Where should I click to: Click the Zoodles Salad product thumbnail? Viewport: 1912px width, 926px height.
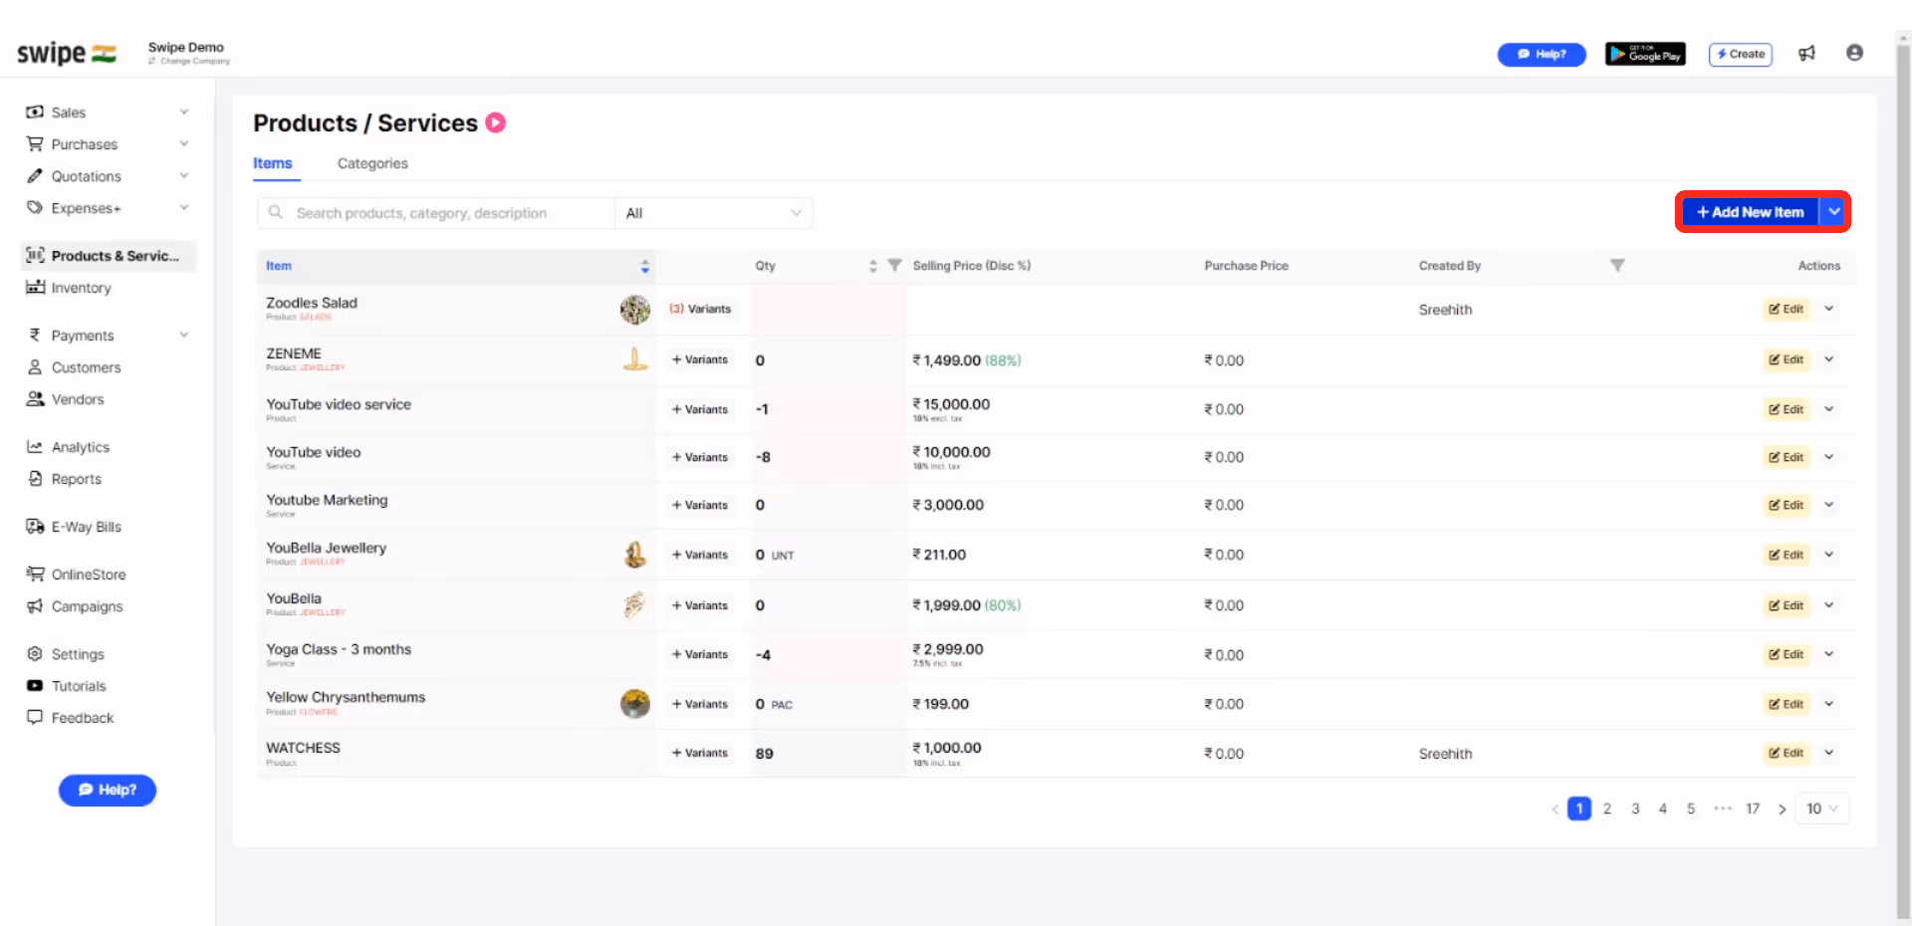[x=635, y=310]
